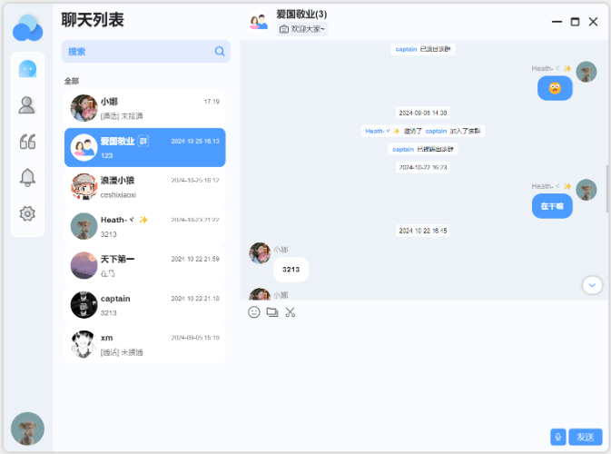Click 浪漫小狼's avatar in chat list
The width and height of the screenshot is (611, 454).
click(x=84, y=187)
